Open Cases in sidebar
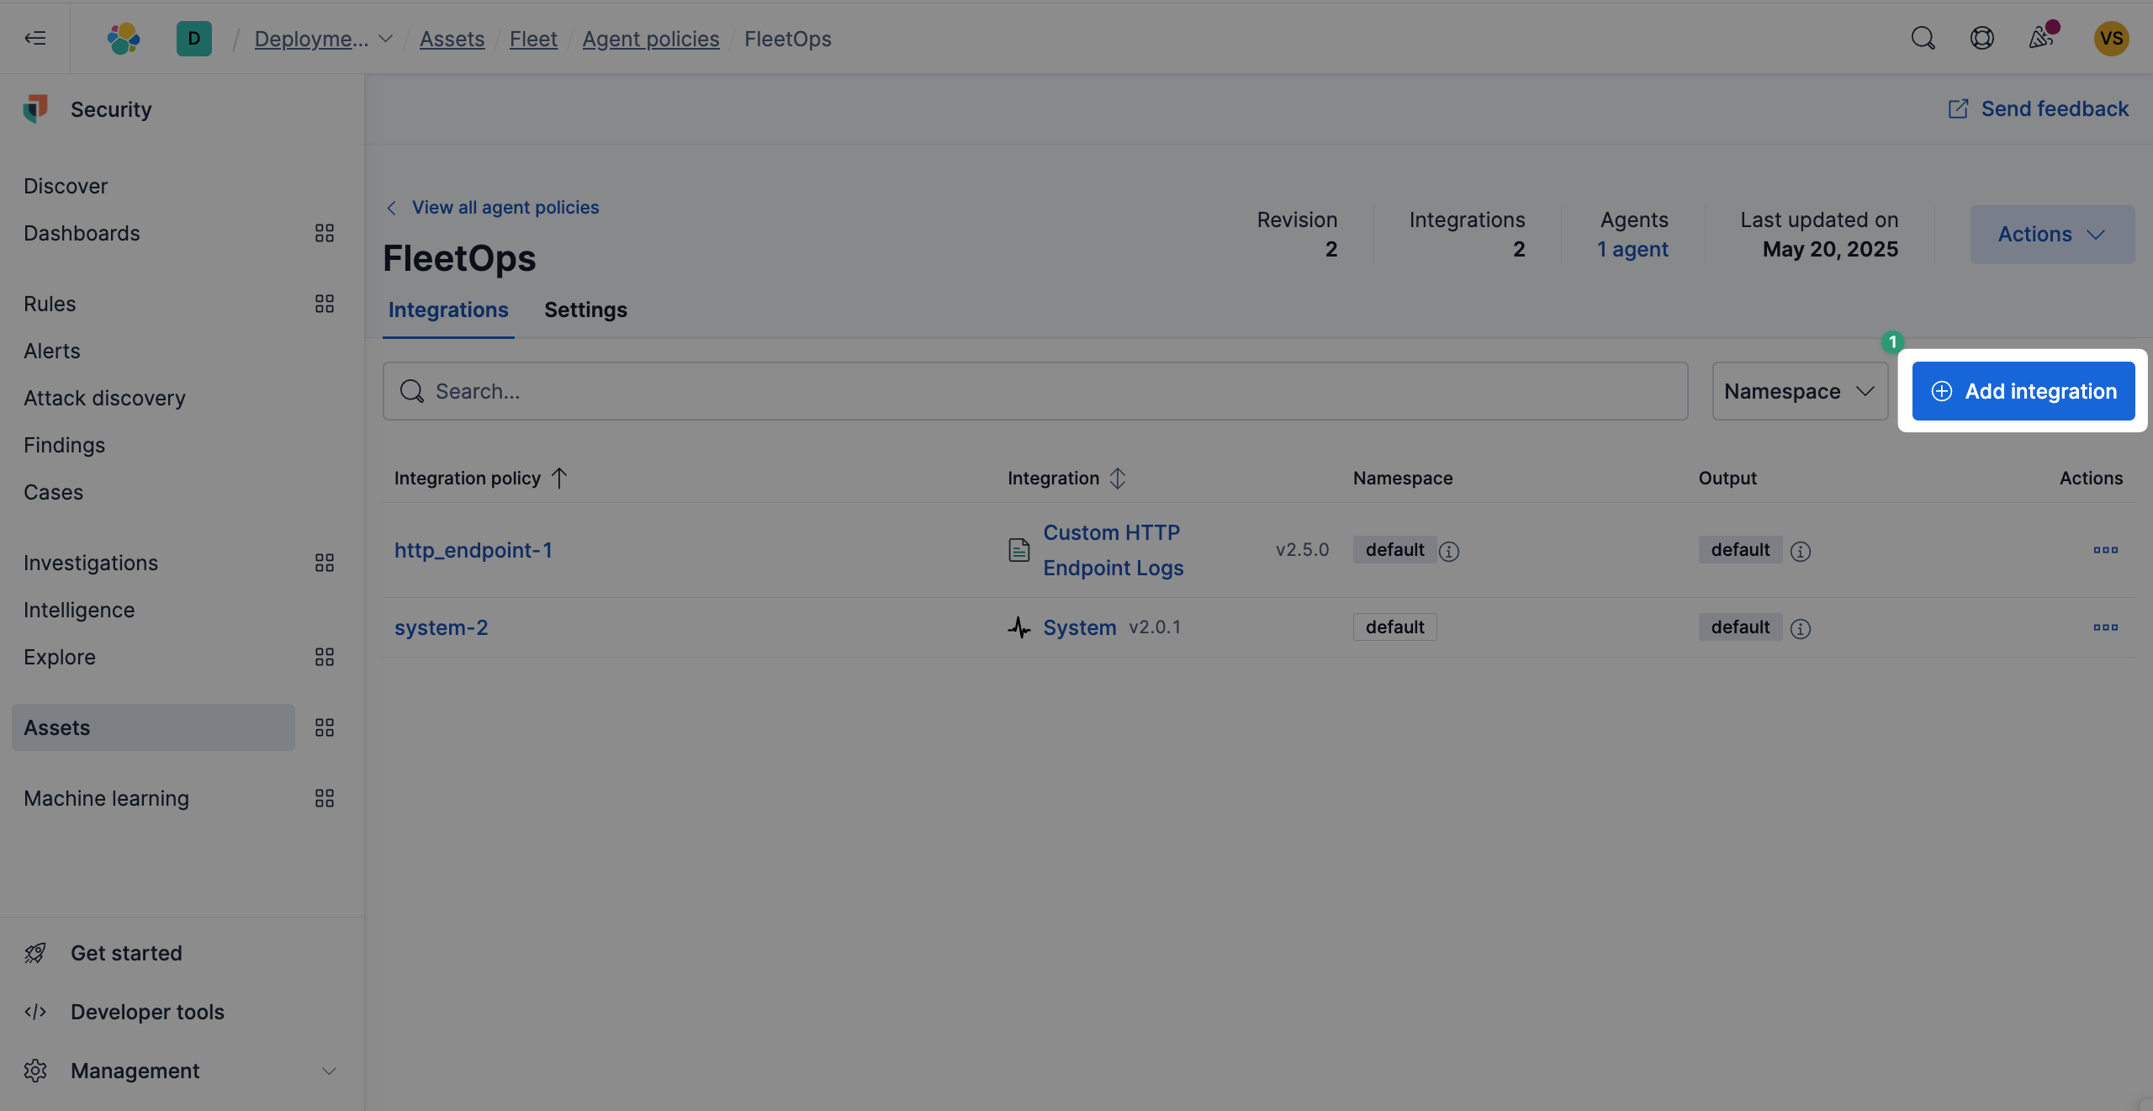The height and width of the screenshot is (1111, 2153). pos(53,492)
